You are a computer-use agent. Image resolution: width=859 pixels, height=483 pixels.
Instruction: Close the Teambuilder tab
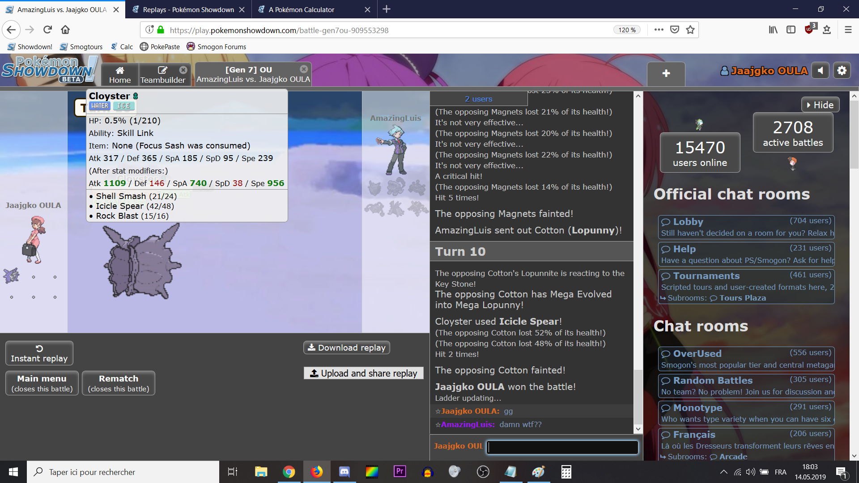(183, 70)
